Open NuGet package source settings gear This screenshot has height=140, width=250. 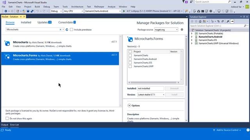tap(182, 30)
